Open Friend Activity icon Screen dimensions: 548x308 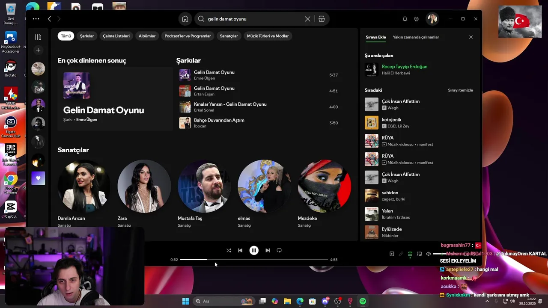pos(416,19)
